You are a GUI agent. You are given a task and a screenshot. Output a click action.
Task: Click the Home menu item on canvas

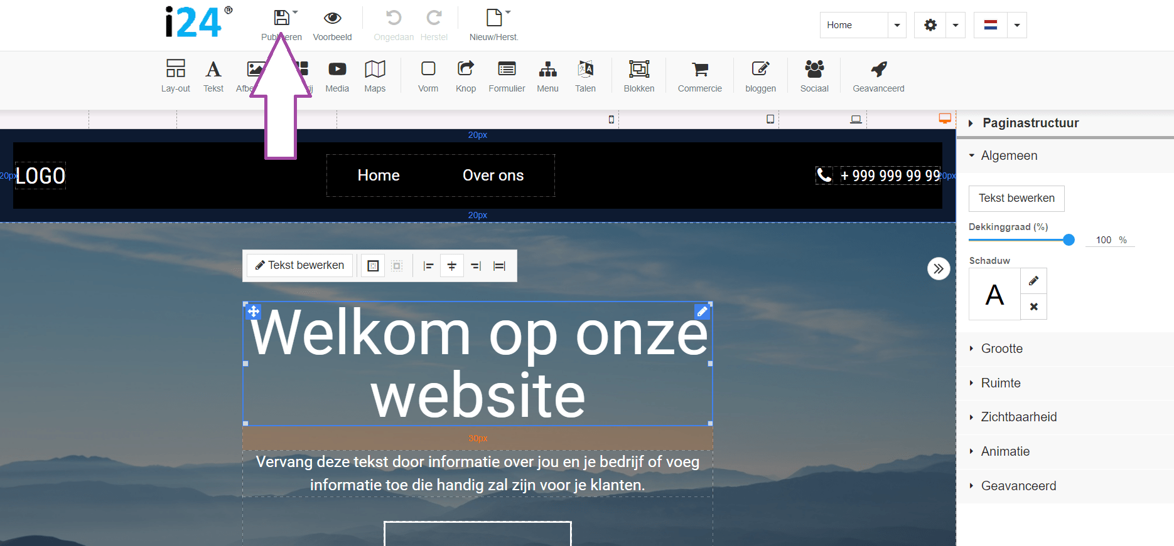coord(379,176)
